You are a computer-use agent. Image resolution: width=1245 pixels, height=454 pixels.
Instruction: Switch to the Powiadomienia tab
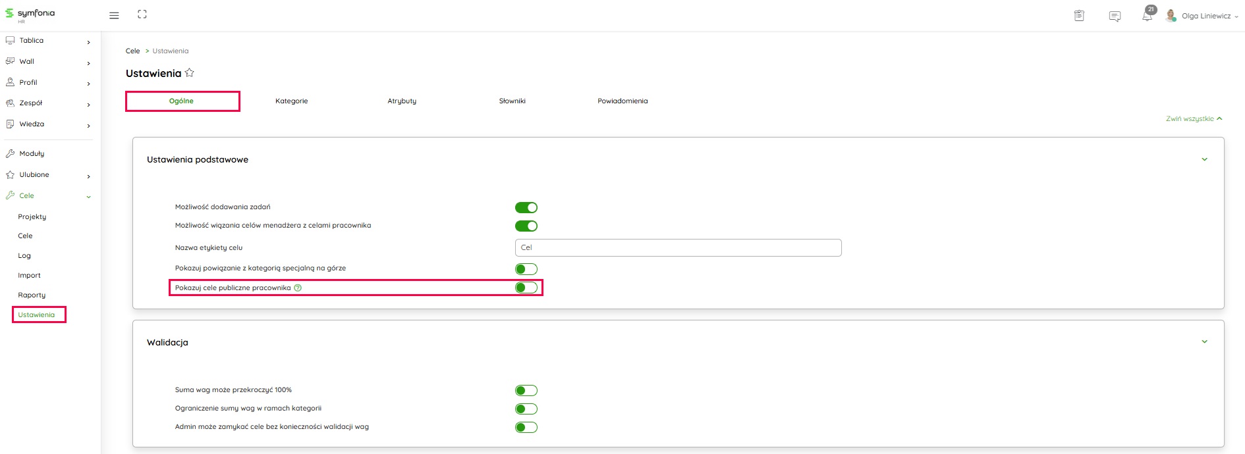[622, 101]
